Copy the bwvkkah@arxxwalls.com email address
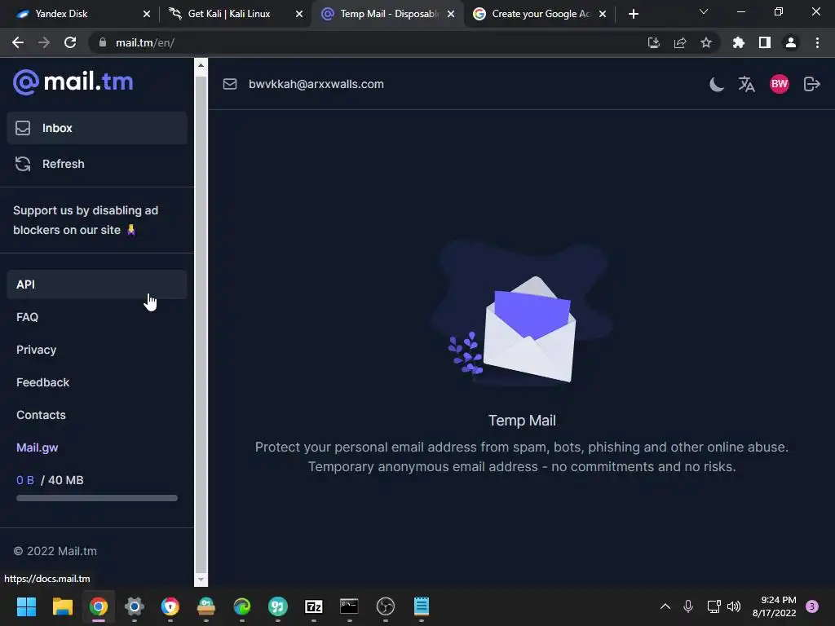The height and width of the screenshot is (626, 835). 316,84
